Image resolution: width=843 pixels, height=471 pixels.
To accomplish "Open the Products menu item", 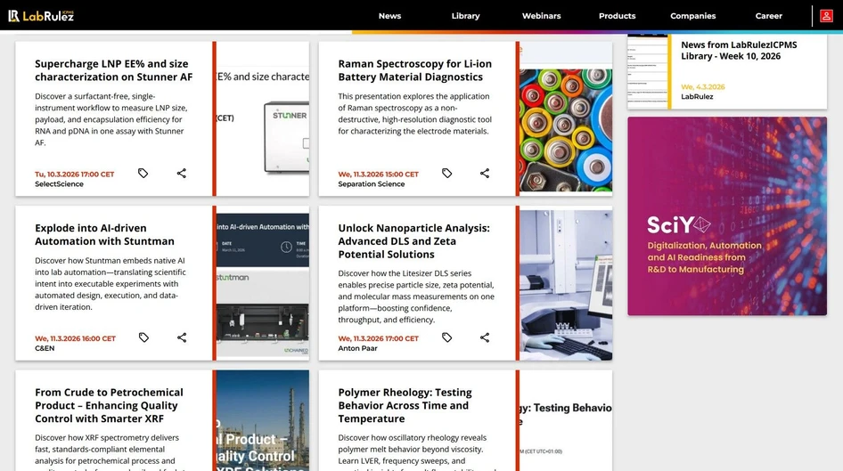I will 618,15.
